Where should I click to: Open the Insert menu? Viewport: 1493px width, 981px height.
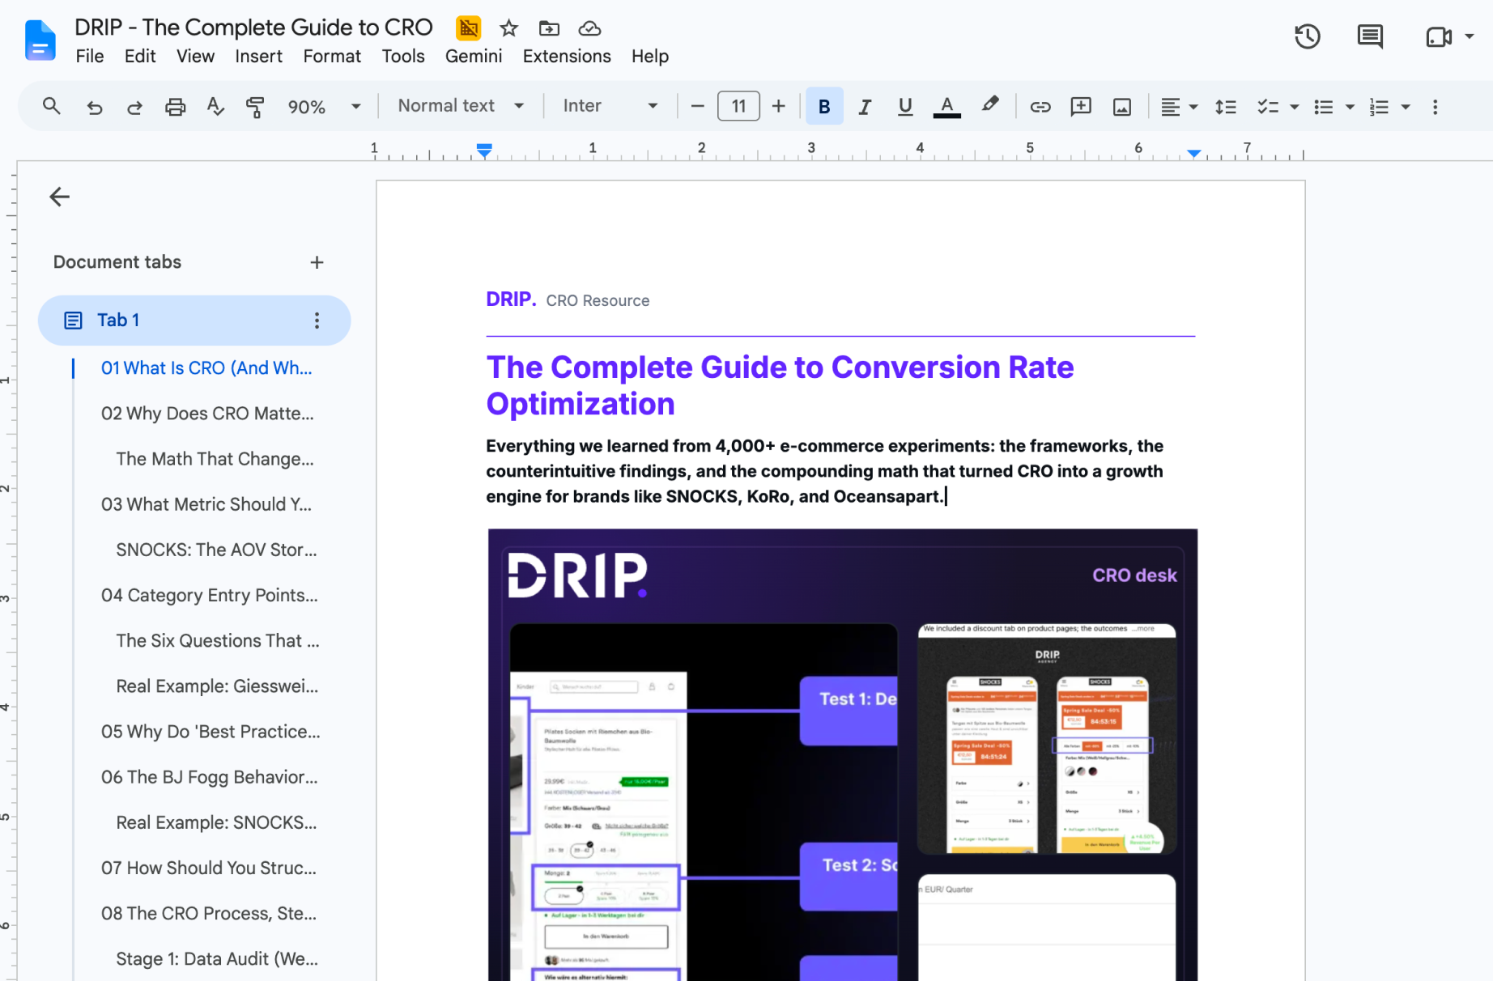click(258, 56)
